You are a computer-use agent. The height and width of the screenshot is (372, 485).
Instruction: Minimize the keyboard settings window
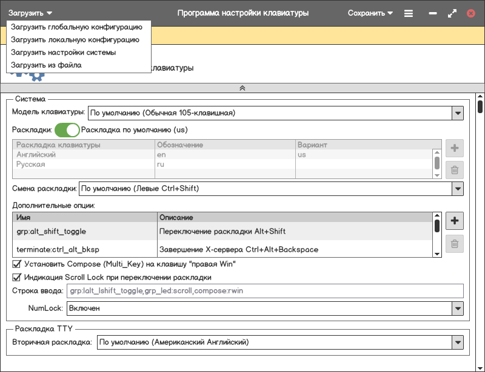433,13
